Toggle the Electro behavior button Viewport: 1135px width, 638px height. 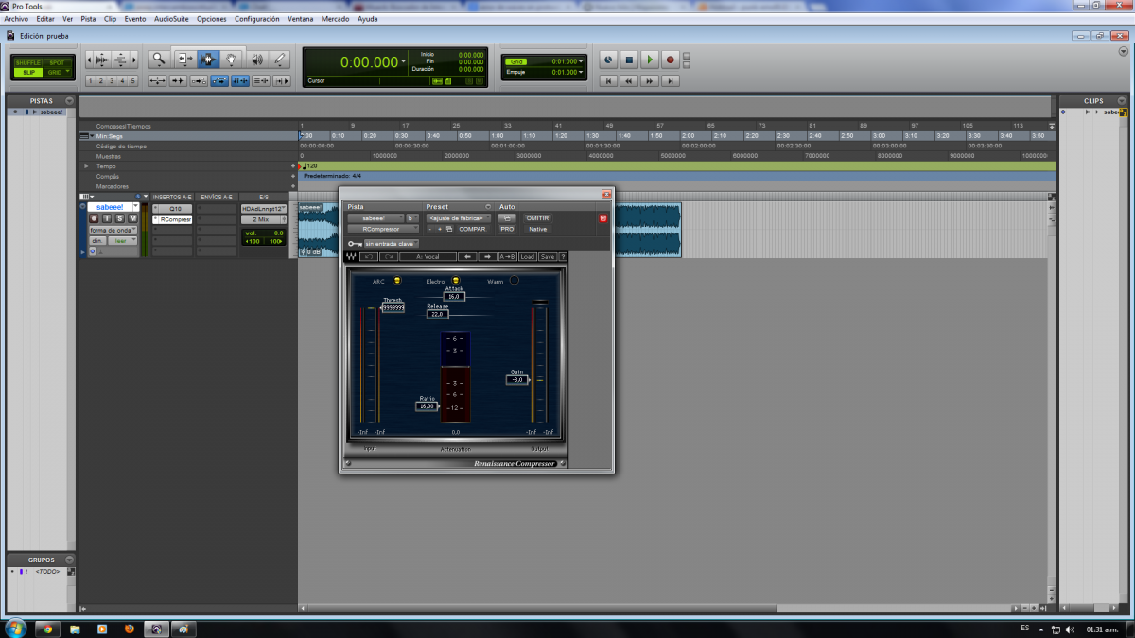[x=456, y=281]
